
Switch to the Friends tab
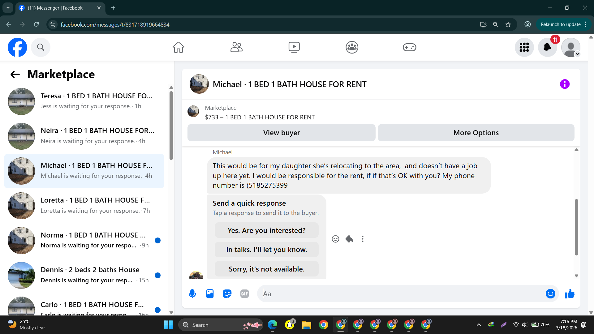(x=236, y=47)
